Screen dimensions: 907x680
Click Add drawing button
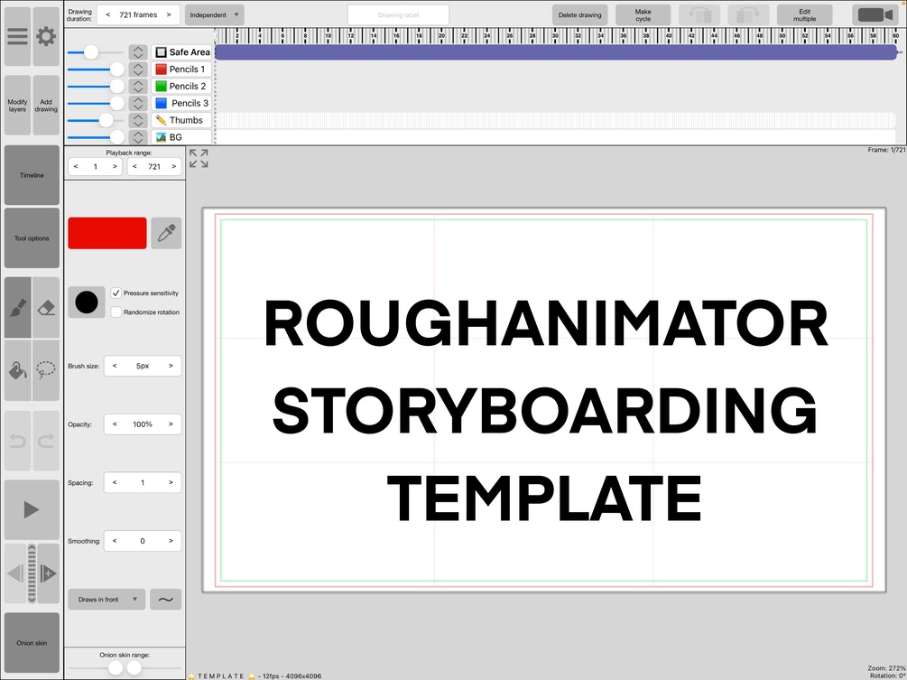tap(46, 106)
